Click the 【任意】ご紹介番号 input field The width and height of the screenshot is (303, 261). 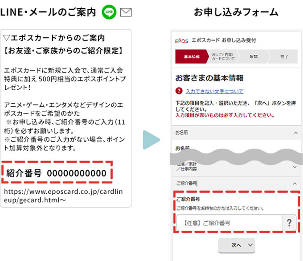coord(229,223)
